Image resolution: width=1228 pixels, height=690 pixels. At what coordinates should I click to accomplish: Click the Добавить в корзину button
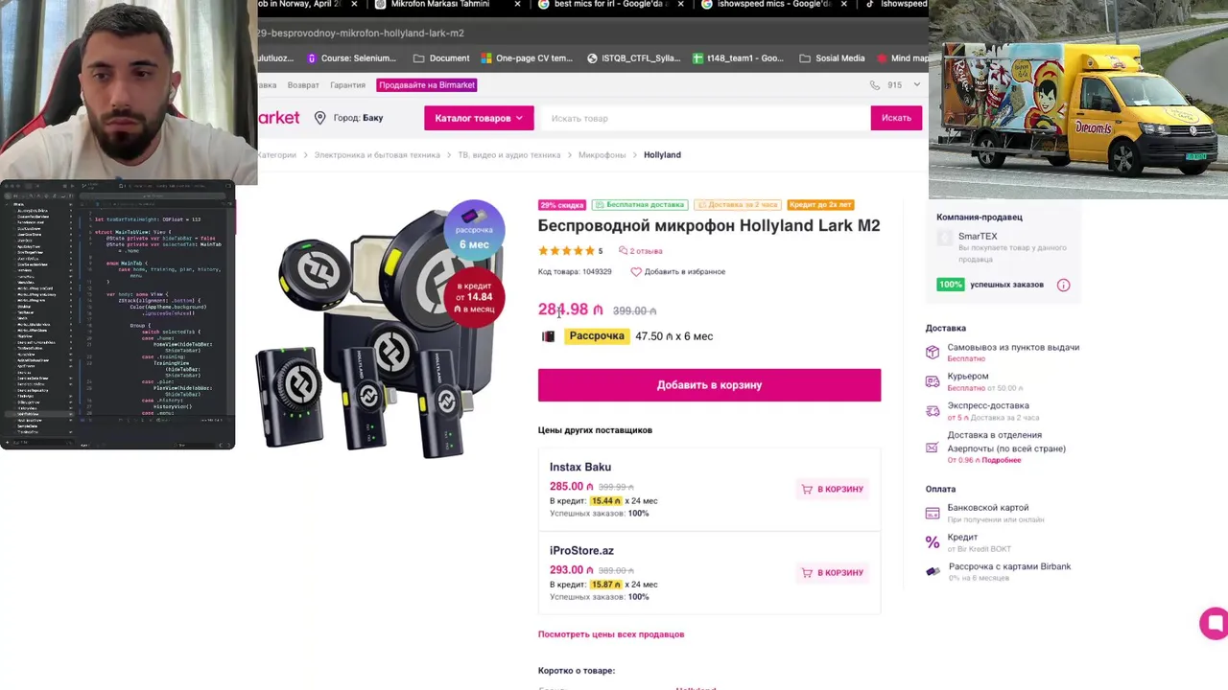[709, 385]
